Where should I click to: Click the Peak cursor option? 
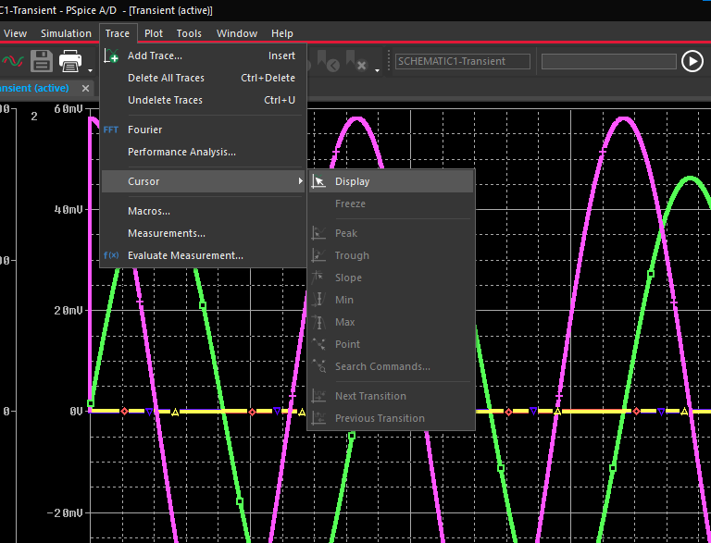(x=391, y=233)
